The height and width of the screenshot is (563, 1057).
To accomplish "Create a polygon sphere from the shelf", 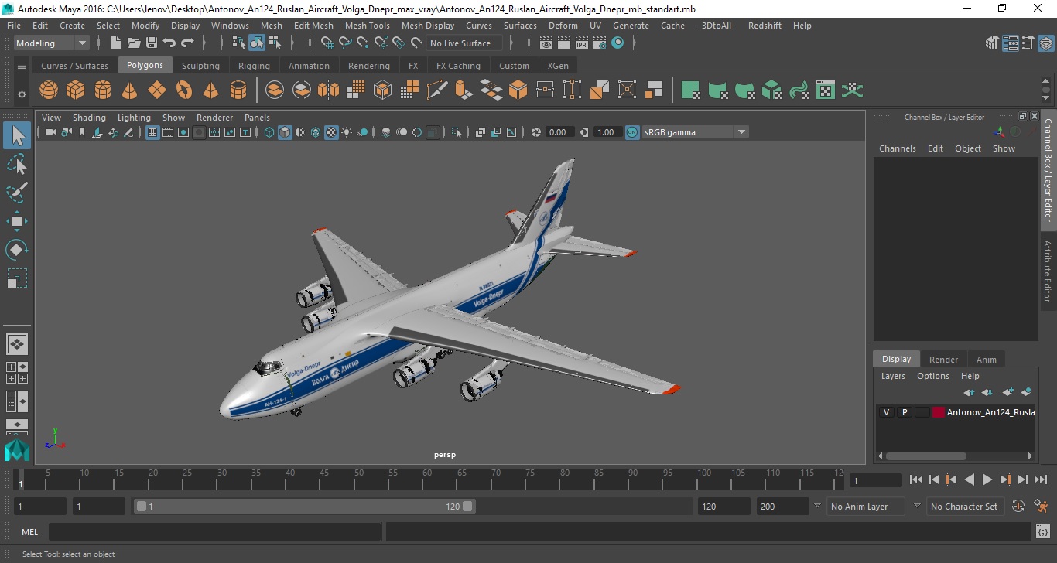I will point(49,90).
